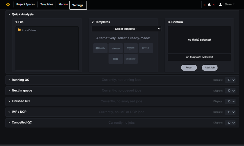Choose the Netflix ready-made template
The height and width of the screenshot is (146, 244).
(x=146, y=48)
